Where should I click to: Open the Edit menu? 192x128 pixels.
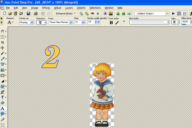[x=16, y=8]
